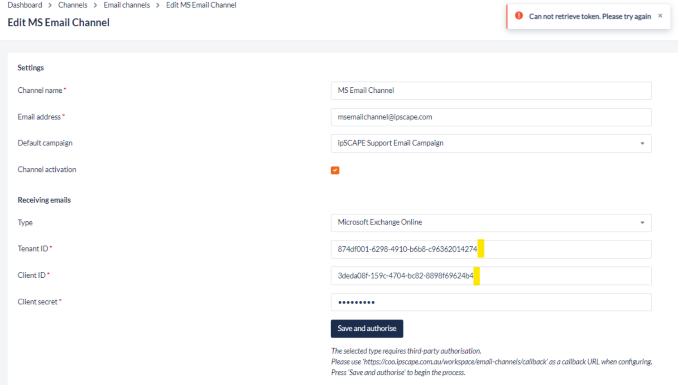The height and width of the screenshot is (385, 678).
Task: Dismiss the token error notification
Action: click(660, 16)
